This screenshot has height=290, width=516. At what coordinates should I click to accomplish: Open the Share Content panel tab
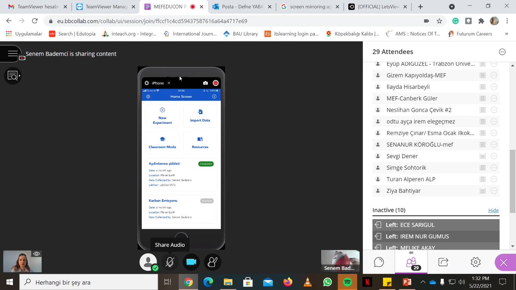click(x=443, y=262)
